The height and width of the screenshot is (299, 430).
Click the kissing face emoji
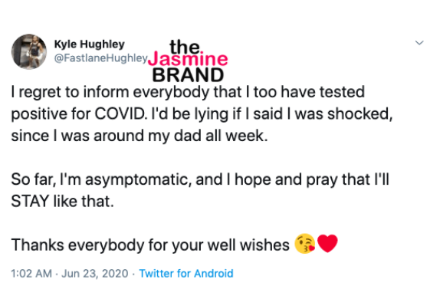(x=304, y=244)
